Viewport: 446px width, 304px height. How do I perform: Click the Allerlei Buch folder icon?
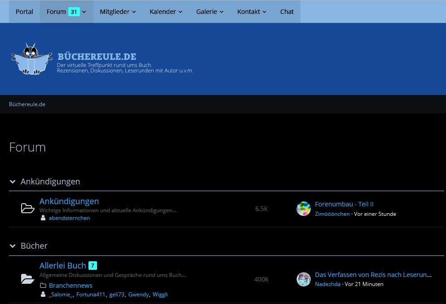click(x=28, y=279)
